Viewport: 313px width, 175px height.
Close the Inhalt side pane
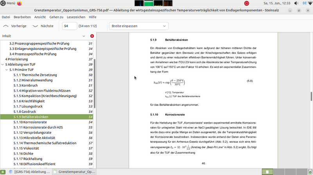(92, 36)
